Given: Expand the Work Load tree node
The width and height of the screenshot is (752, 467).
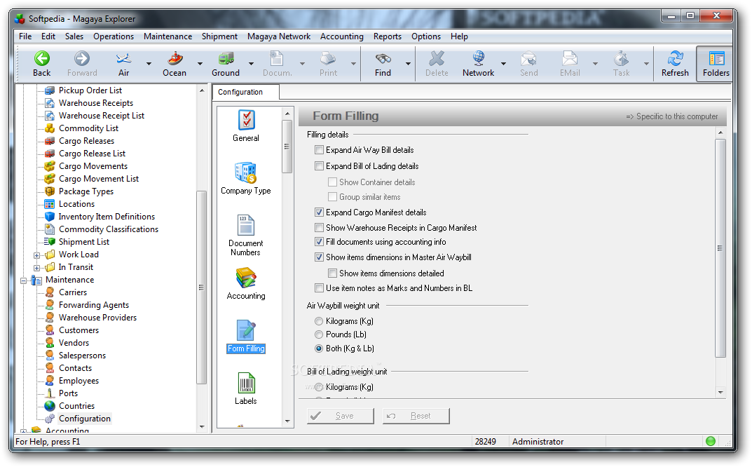Looking at the screenshot, I should pos(36,255).
